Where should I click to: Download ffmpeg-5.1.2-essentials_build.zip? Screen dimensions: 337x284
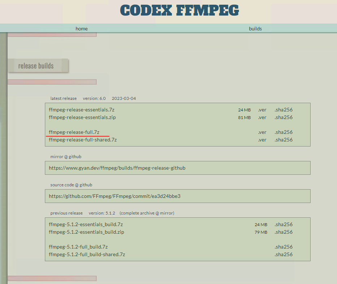[x=87, y=232]
